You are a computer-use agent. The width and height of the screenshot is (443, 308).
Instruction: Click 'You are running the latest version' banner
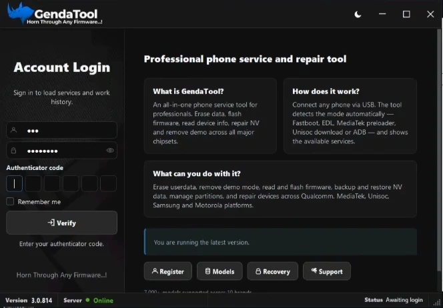(x=280, y=242)
